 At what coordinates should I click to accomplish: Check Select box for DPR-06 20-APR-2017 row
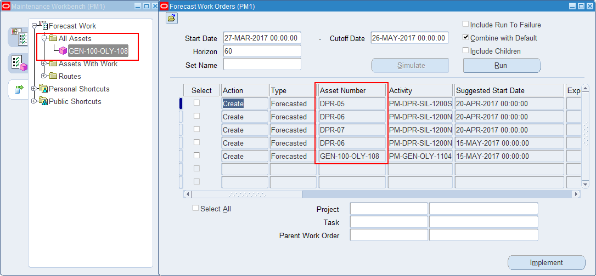tap(197, 116)
